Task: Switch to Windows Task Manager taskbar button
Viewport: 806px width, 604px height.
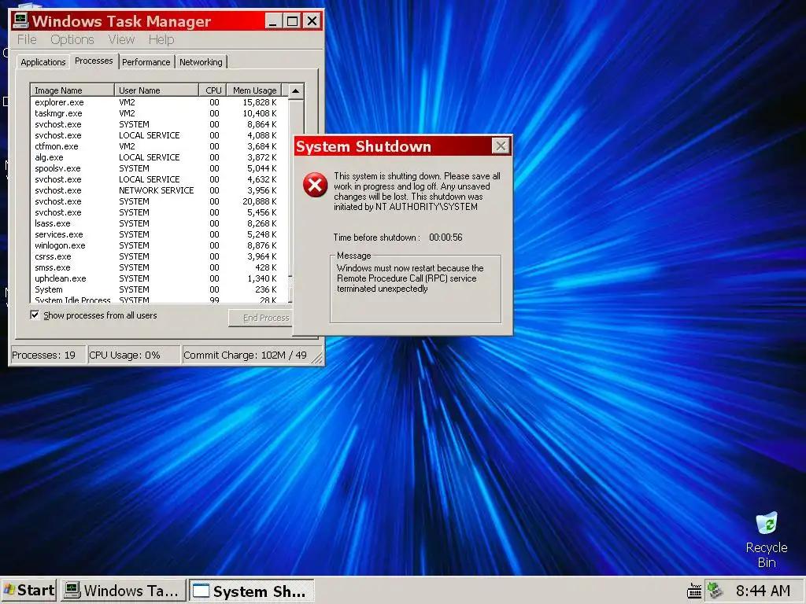Action: (124, 591)
